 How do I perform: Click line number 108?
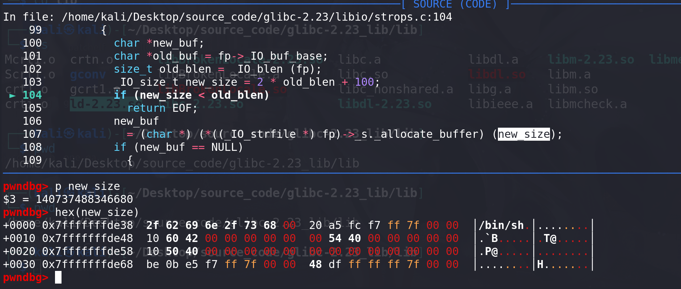coord(32,147)
